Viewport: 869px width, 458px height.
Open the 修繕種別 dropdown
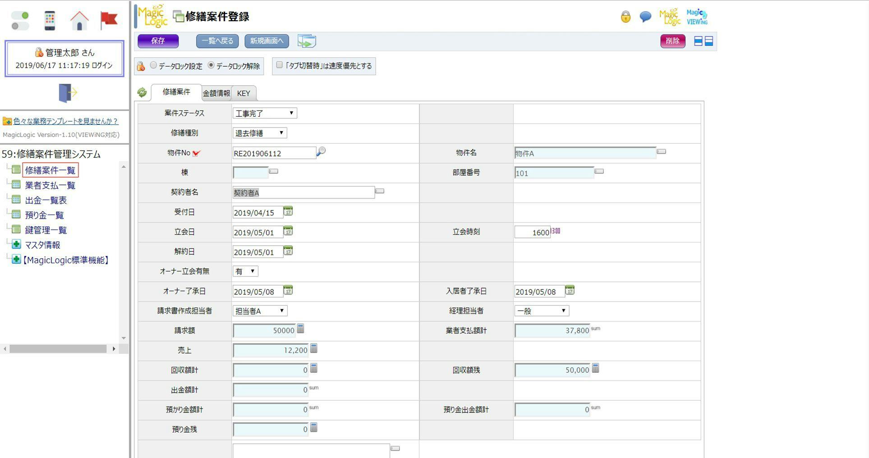260,133
